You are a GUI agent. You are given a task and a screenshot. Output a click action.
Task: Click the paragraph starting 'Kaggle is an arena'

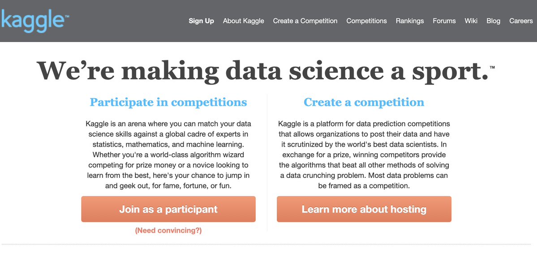point(168,154)
